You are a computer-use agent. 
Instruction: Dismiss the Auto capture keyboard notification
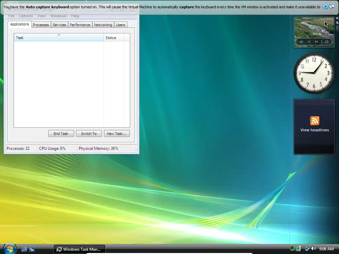click(325, 7)
